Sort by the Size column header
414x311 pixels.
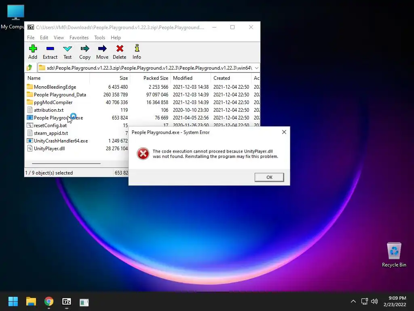click(x=110, y=78)
